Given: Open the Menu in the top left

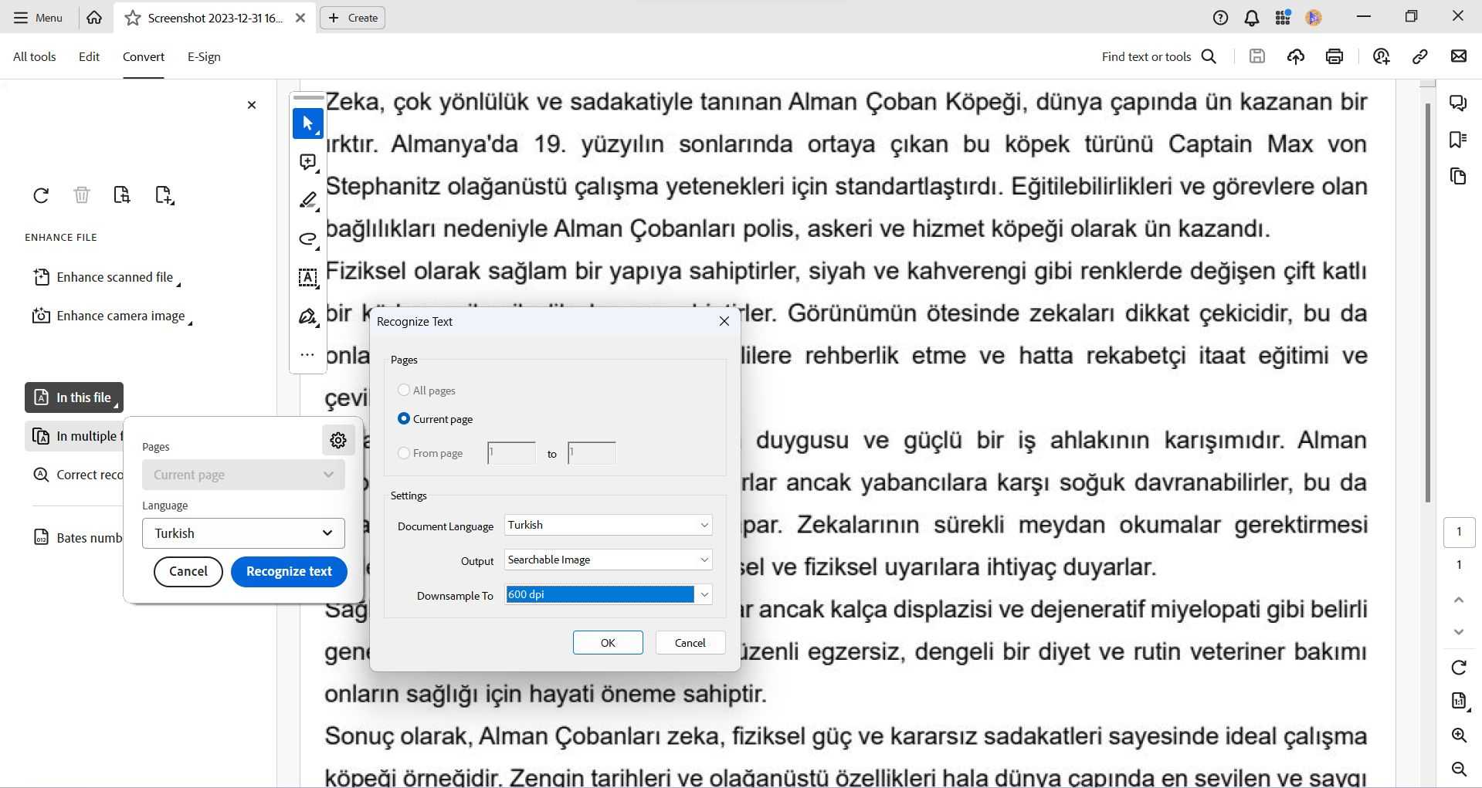Looking at the screenshot, I should 36,17.
